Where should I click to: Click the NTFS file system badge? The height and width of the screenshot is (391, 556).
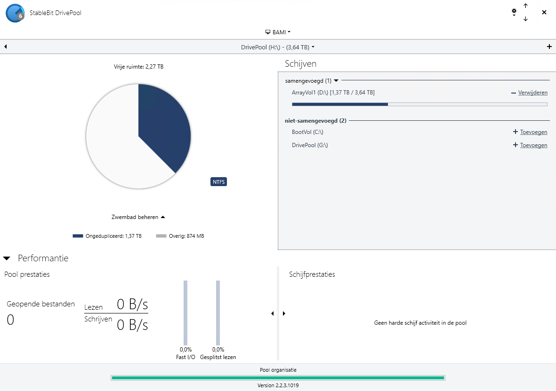pos(218,182)
